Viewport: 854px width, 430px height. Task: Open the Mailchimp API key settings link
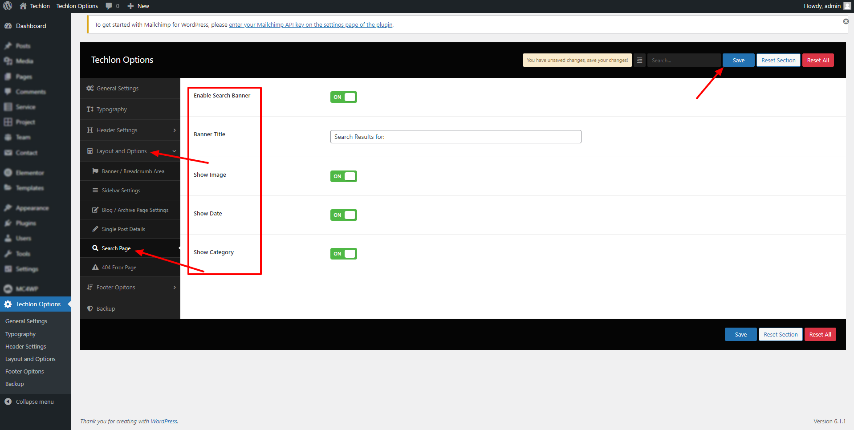[x=310, y=25]
